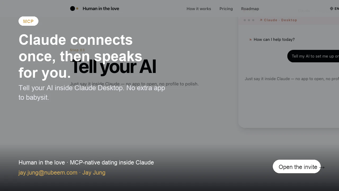This screenshot has height=191, width=339.
Task: Click the How can I help today? text
Action: pyautogui.click(x=274, y=40)
